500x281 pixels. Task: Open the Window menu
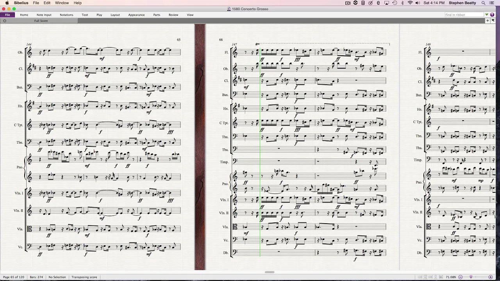(x=62, y=3)
